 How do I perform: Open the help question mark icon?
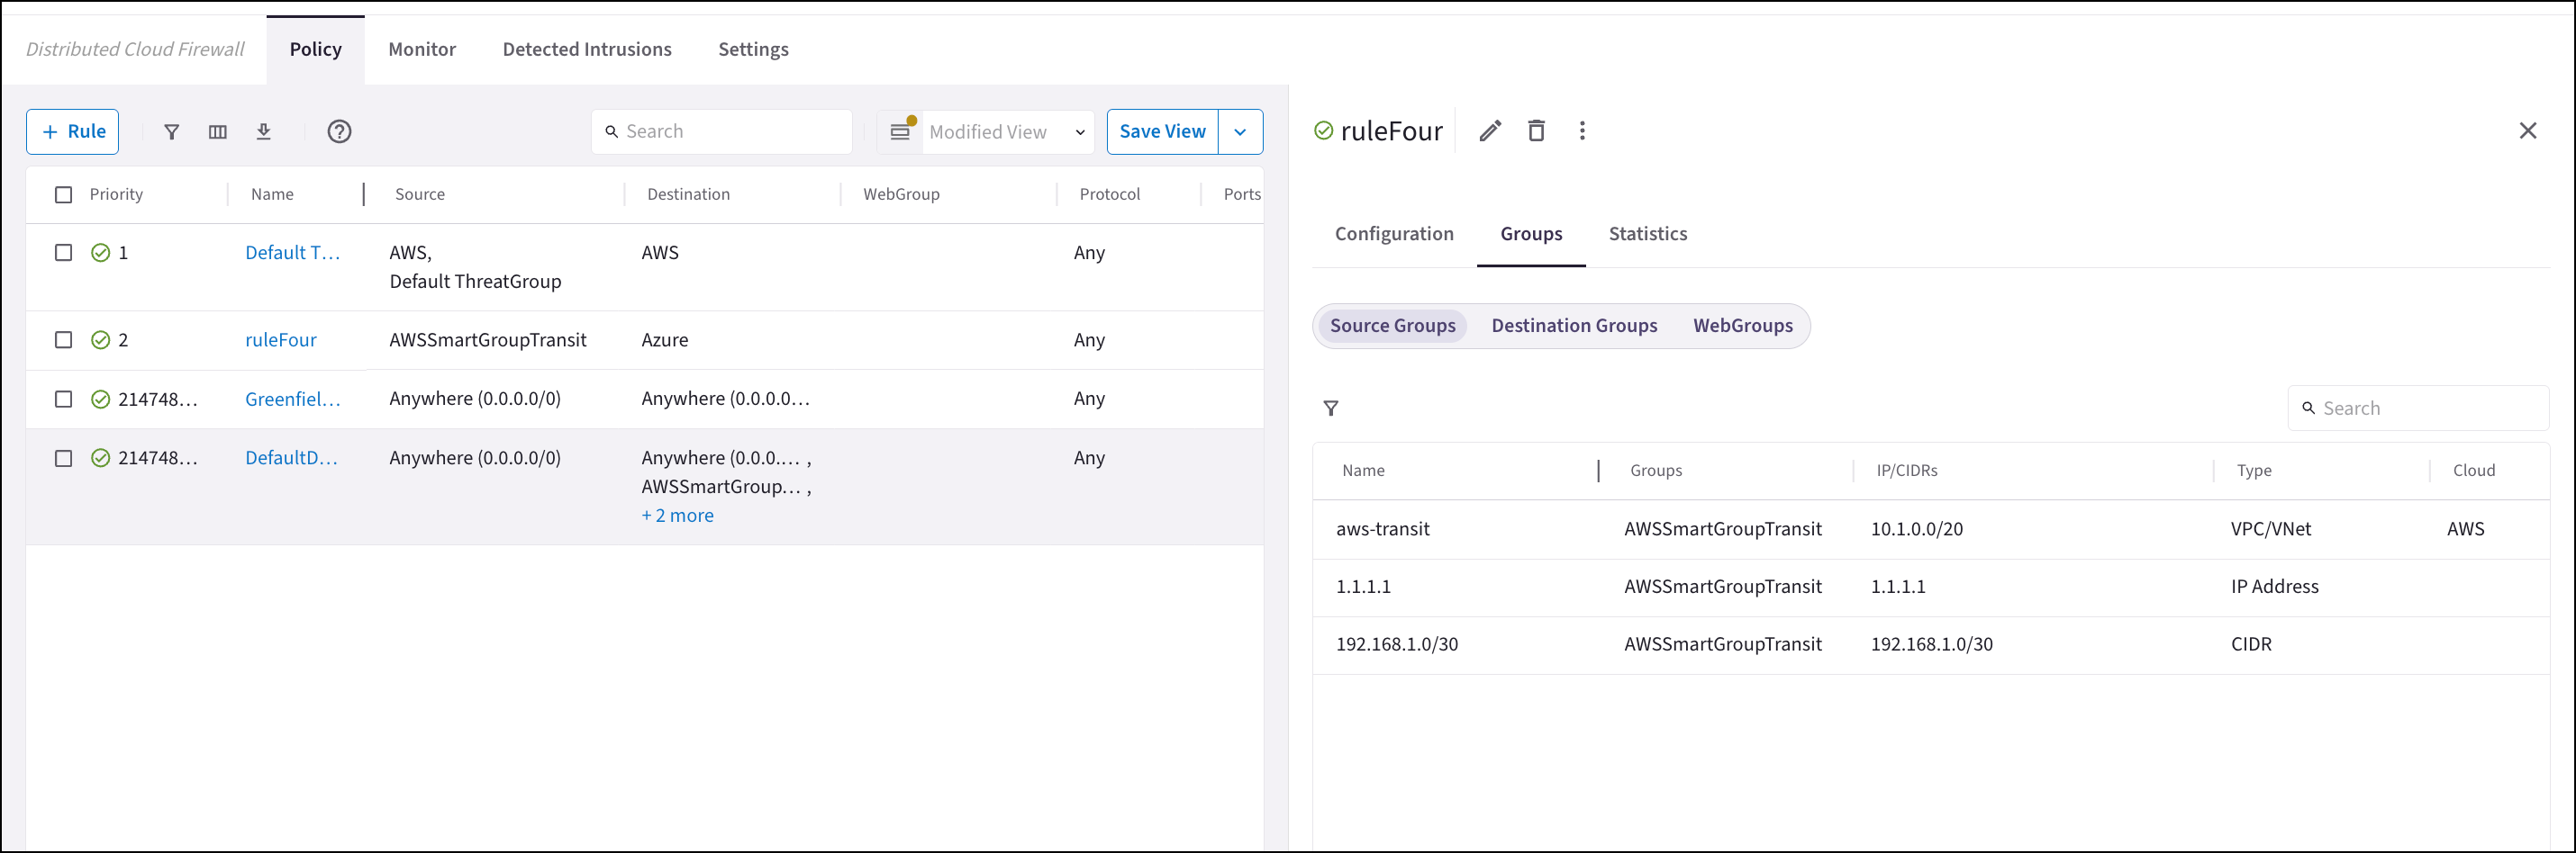click(x=339, y=132)
